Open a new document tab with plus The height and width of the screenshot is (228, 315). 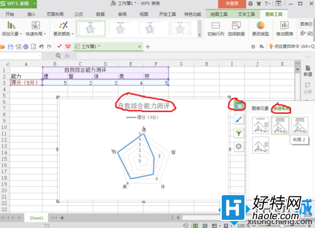pos(148,47)
